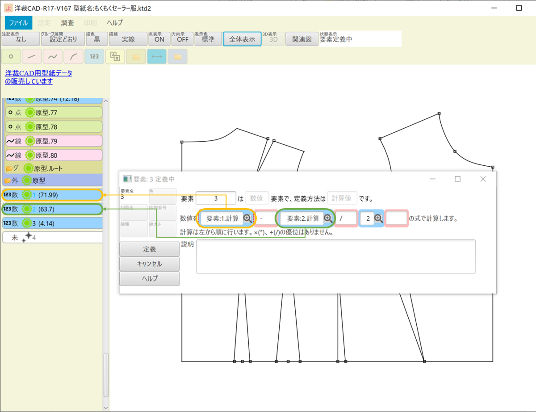Click the yellow folder group tool
The height and width of the screenshot is (412, 536).
coord(136,57)
